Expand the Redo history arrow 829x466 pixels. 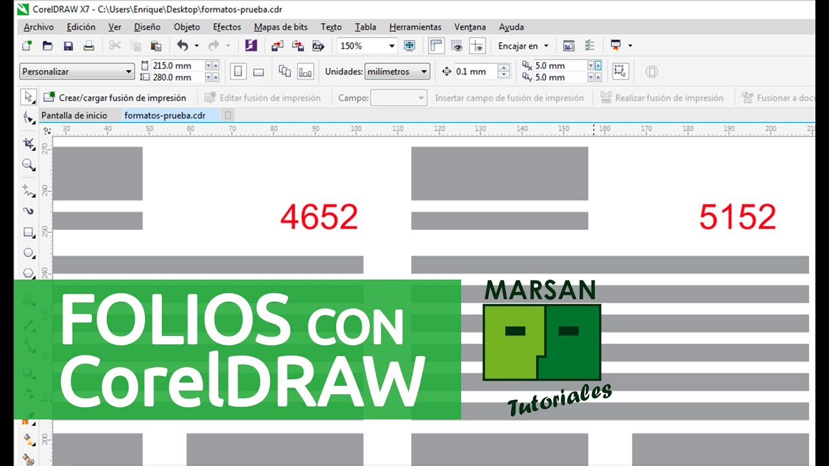tap(228, 46)
